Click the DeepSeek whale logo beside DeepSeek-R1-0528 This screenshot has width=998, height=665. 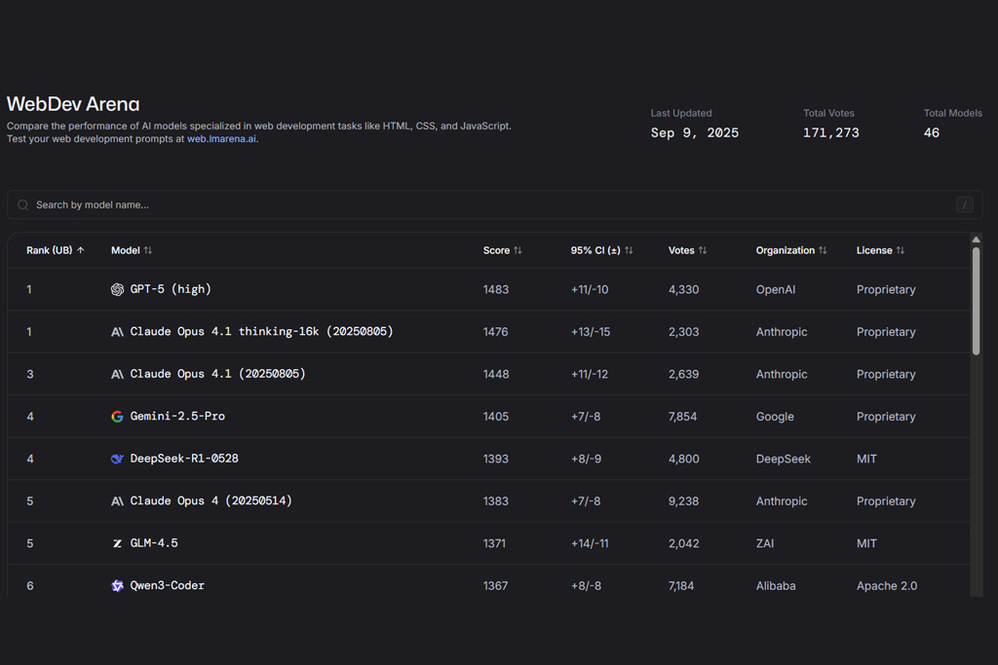click(117, 459)
